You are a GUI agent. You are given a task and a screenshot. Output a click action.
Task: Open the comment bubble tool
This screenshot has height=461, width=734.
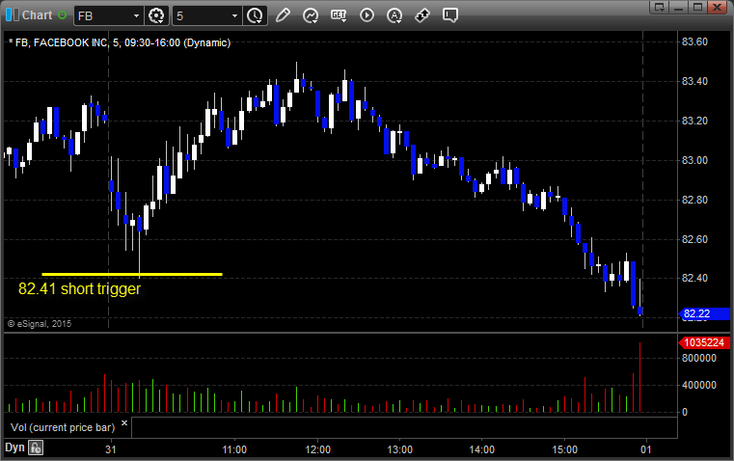(449, 15)
